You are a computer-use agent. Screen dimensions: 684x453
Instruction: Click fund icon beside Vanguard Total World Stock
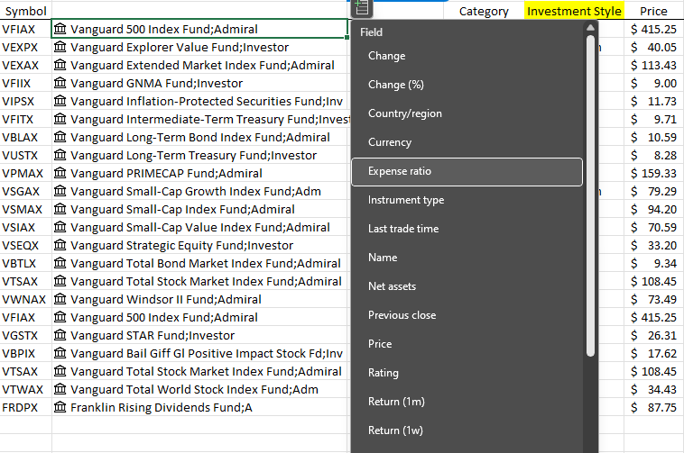coord(60,389)
